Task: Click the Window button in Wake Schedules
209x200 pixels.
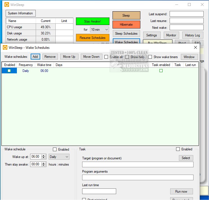Action: [x=189, y=57]
